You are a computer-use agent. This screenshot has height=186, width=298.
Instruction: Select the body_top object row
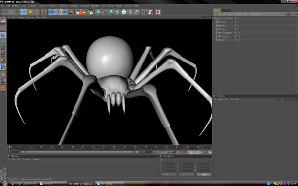tap(225, 36)
